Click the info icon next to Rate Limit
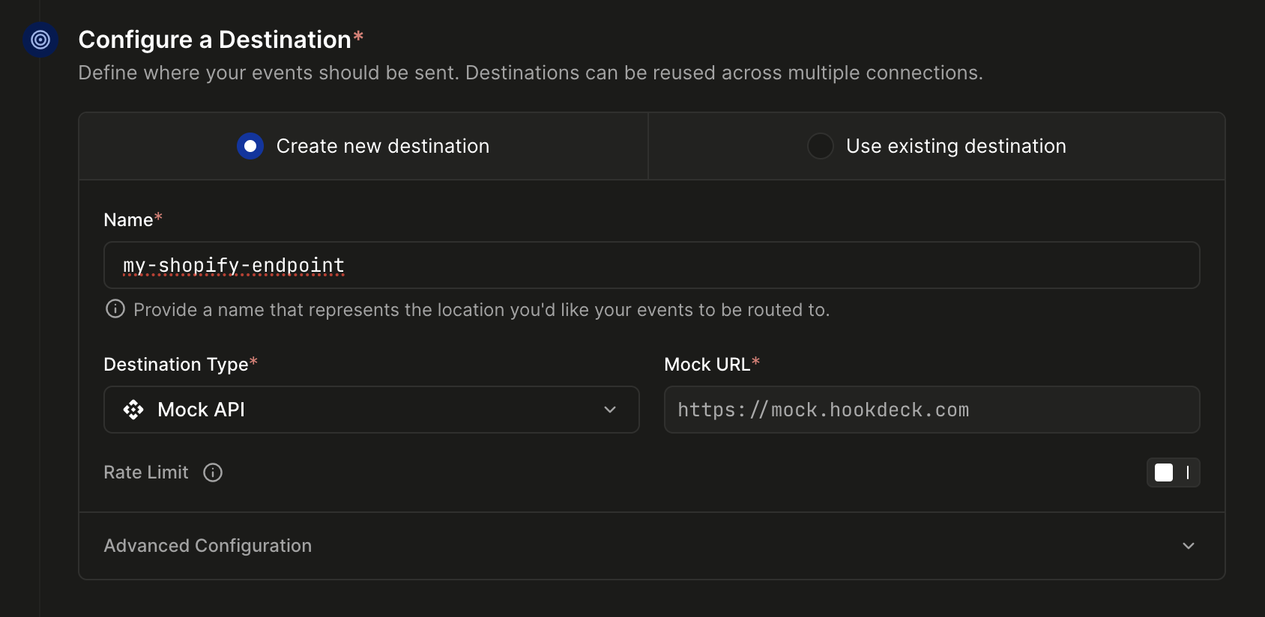 coord(213,472)
